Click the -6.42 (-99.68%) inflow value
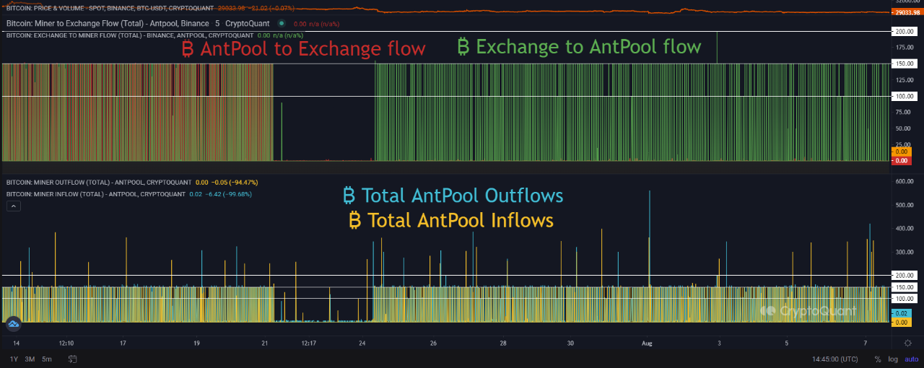 (x=230, y=194)
